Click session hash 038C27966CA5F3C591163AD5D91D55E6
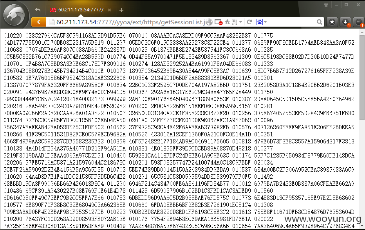 tap(76, 36)
